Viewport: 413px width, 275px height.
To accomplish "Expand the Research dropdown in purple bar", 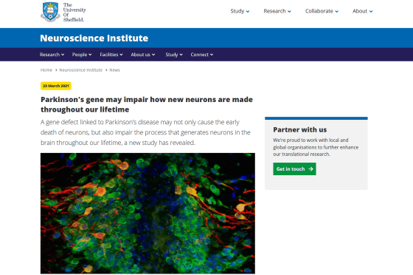I will (52, 55).
